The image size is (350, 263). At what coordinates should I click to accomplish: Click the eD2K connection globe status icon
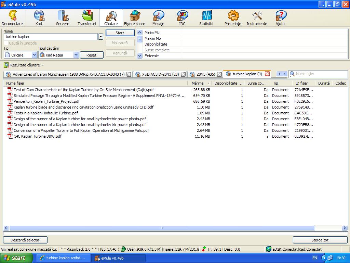pyautogui.click(x=269, y=249)
